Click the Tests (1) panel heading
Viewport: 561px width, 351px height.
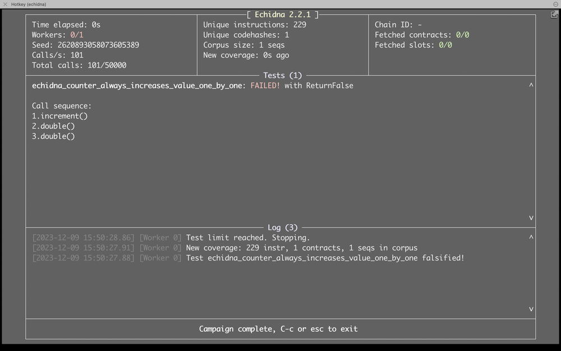click(x=283, y=76)
